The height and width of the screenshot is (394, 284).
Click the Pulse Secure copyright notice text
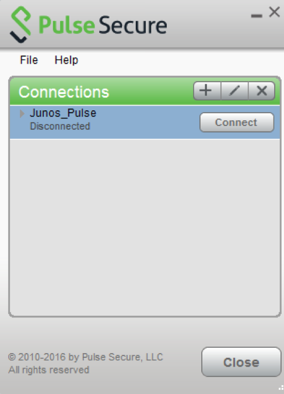click(86, 357)
